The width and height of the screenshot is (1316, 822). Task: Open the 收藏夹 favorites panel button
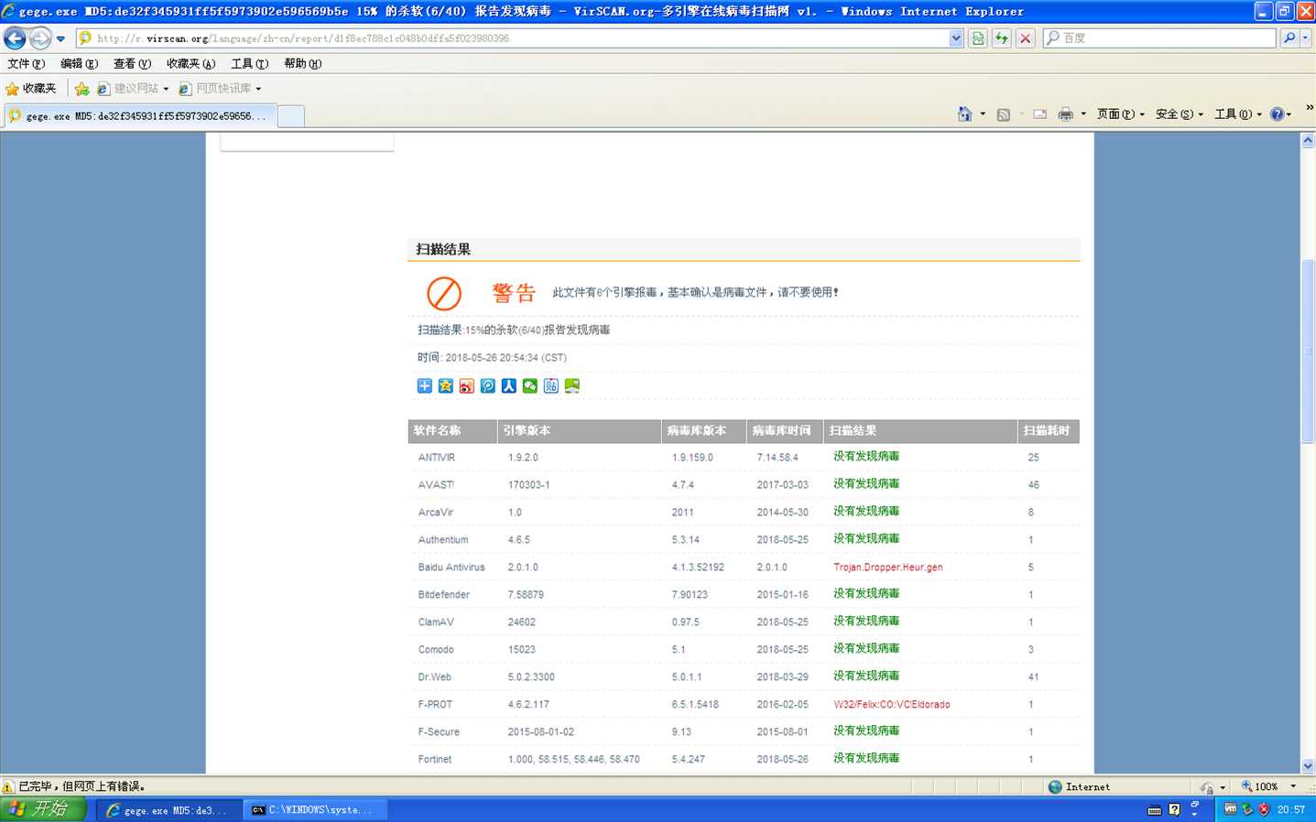(31, 89)
